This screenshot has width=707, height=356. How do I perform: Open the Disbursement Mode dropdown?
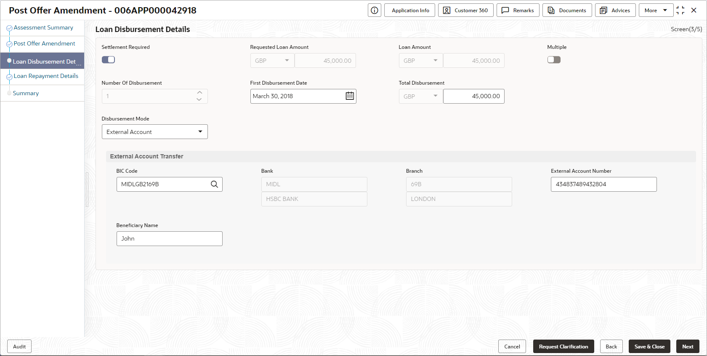[155, 132]
